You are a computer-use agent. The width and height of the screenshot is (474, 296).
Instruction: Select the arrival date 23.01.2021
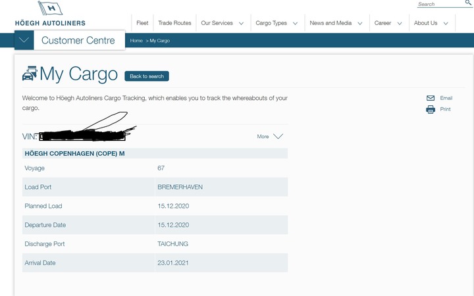tap(173, 262)
